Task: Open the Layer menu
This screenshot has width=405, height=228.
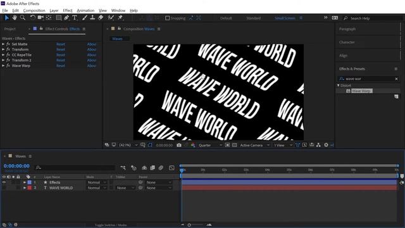Action: tap(54, 11)
